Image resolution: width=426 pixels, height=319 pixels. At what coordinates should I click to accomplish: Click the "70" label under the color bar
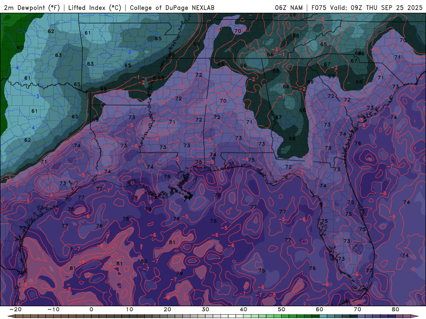(x=357, y=309)
